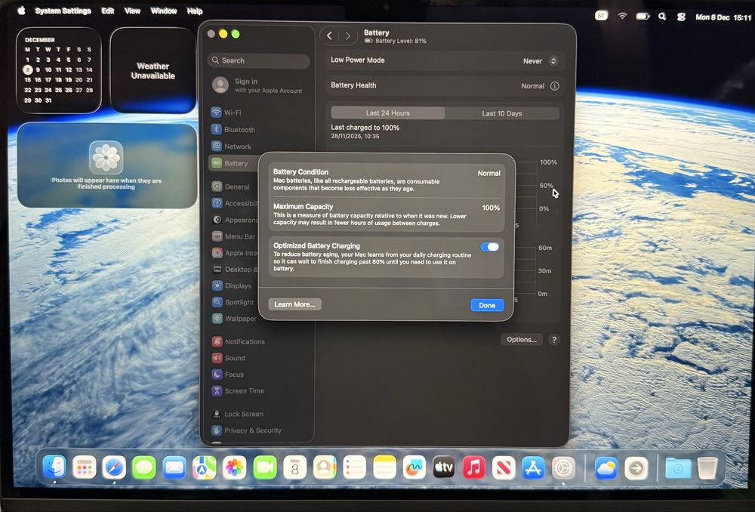Open Launchpad from the Dock
Viewport: 755px width, 512px height.
(85, 467)
